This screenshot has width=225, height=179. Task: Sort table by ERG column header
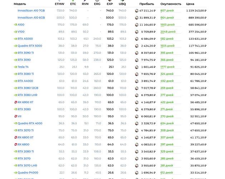click(97, 4)
